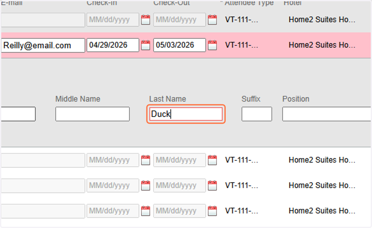Click the Last Name label
Viewport: 372px width, 228px height.
pos(168,99)
